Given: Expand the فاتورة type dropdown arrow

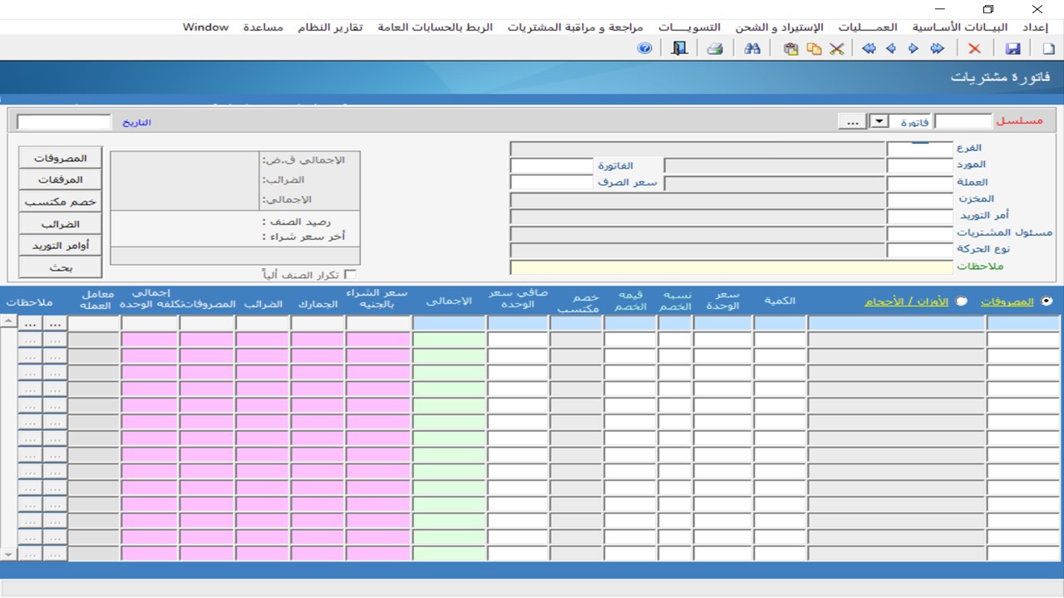Looking at the screenshot, I should 879,121.
